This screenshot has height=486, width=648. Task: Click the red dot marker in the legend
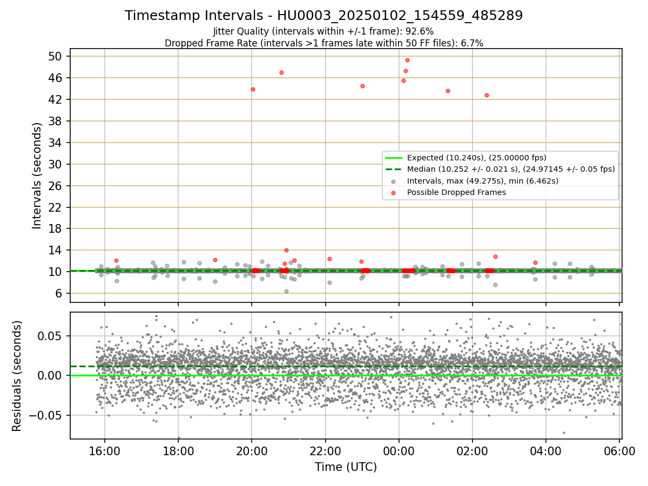393,192
